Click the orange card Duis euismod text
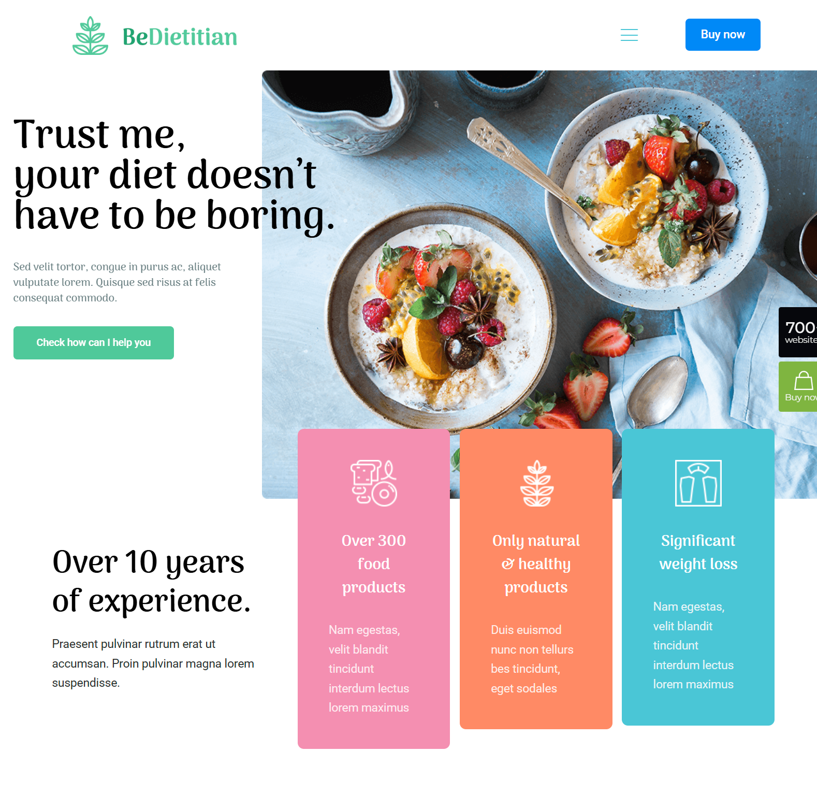817x795 pixels. [532, 659]
